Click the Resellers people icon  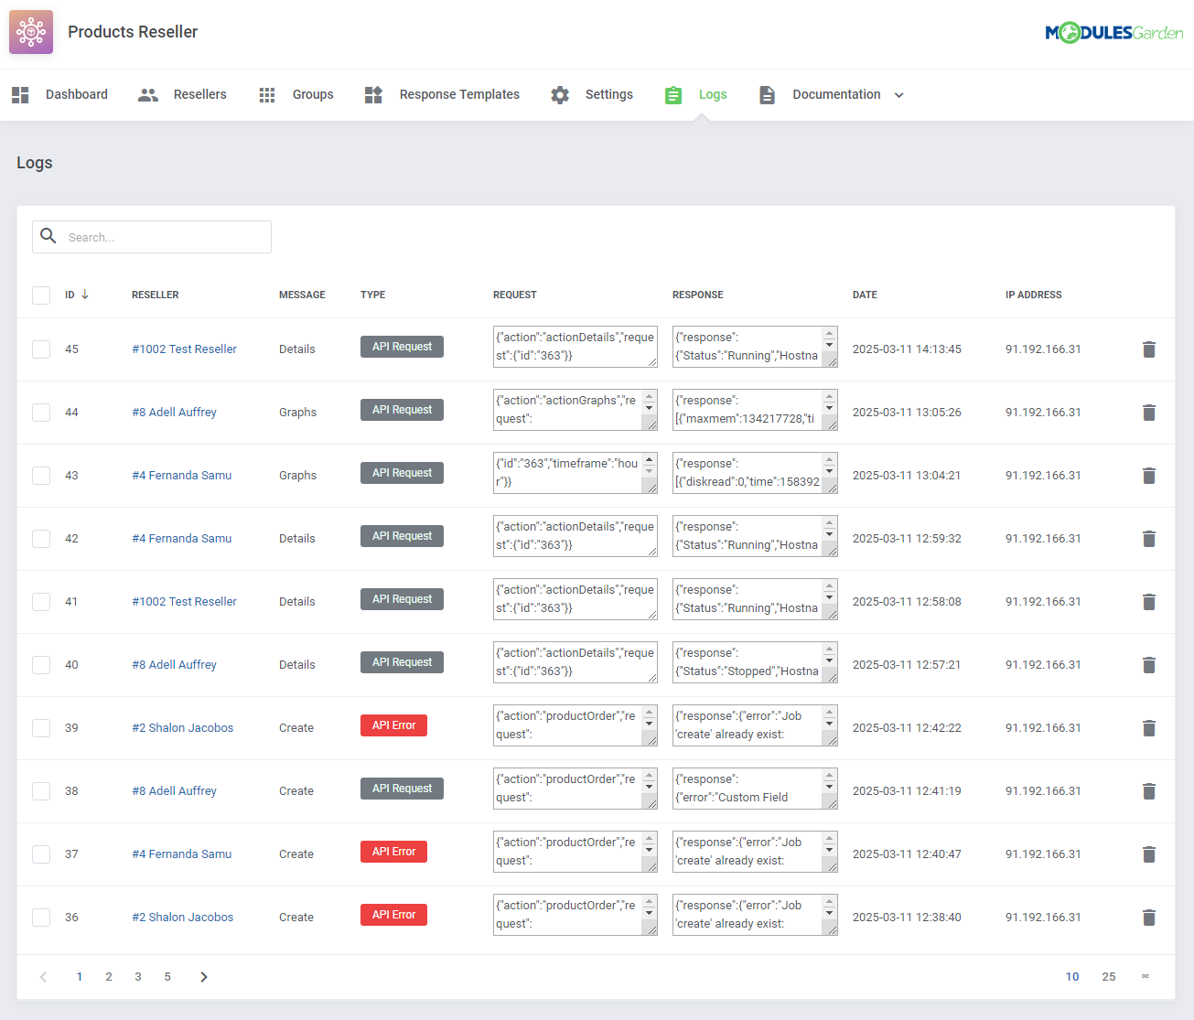point(147,94)
